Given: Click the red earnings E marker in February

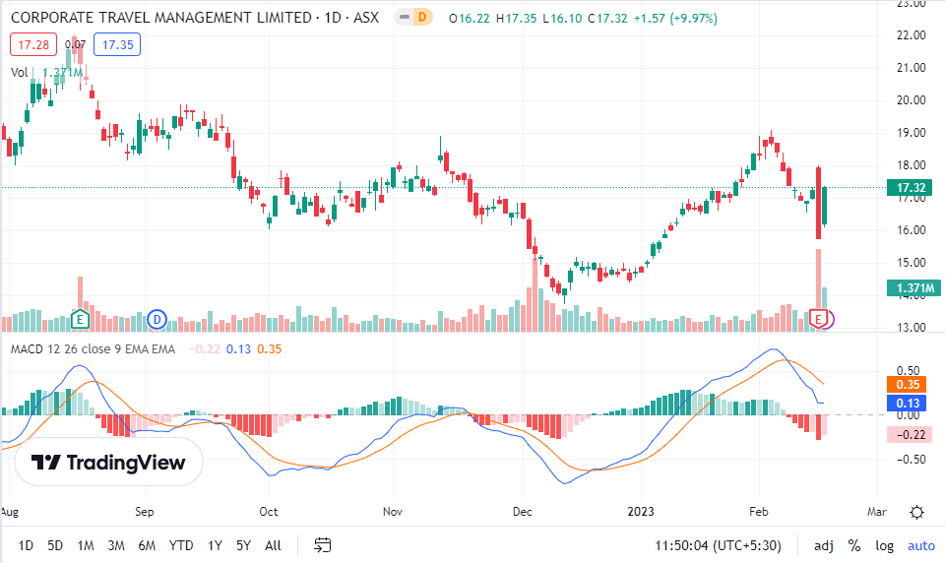Looking at the screenshot, I should tap(817, 318).
